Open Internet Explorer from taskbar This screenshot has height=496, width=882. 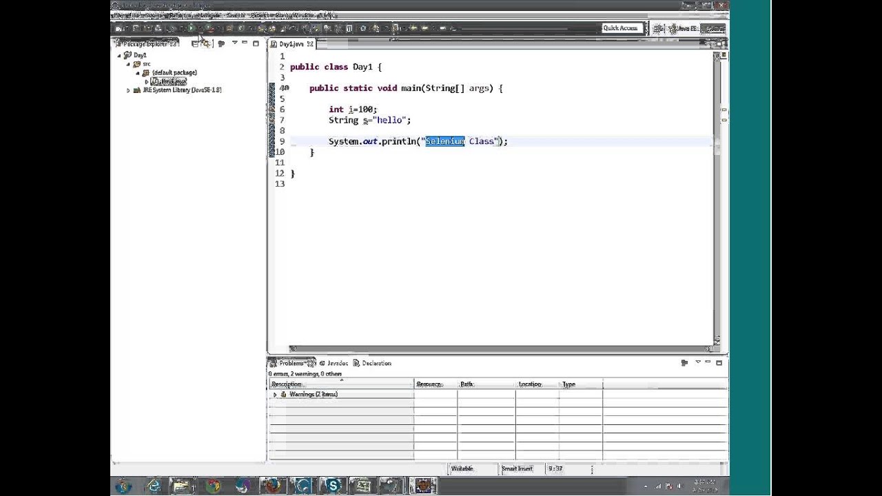[154, 486]
